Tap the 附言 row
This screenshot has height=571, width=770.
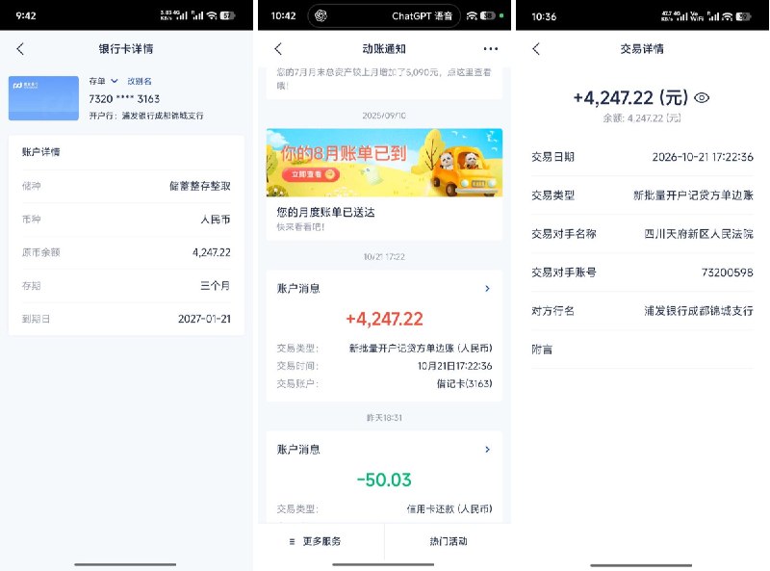point(642,350)
